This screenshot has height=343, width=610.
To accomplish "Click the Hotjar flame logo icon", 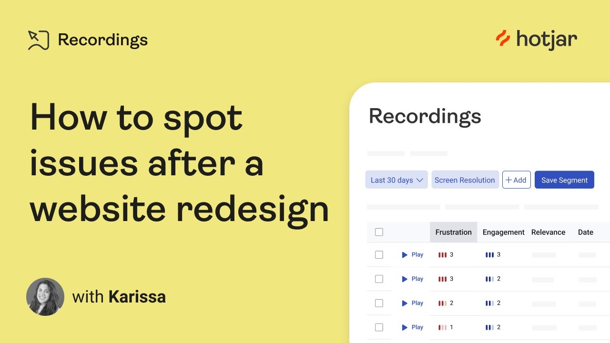I will [x=503, y=39].
